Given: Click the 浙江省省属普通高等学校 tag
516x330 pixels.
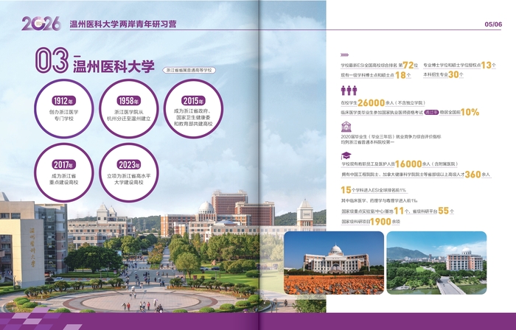Looking at the screenshot, I should [x=189, y=70].
